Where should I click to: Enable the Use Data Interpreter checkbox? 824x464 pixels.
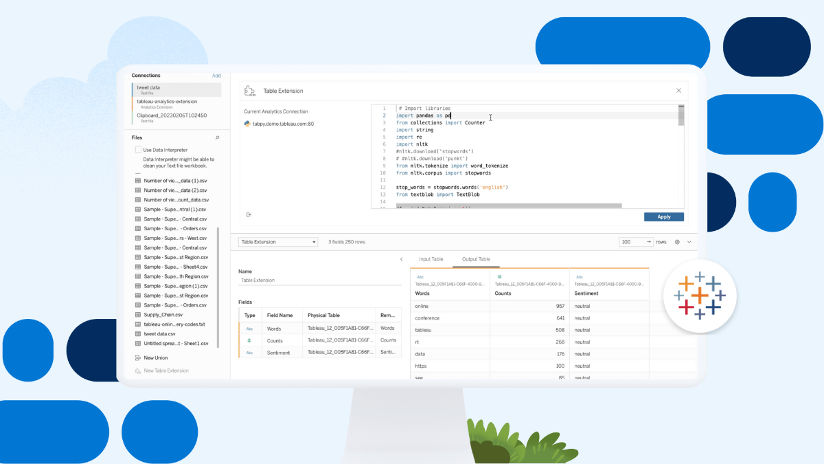tap(139, 150)
